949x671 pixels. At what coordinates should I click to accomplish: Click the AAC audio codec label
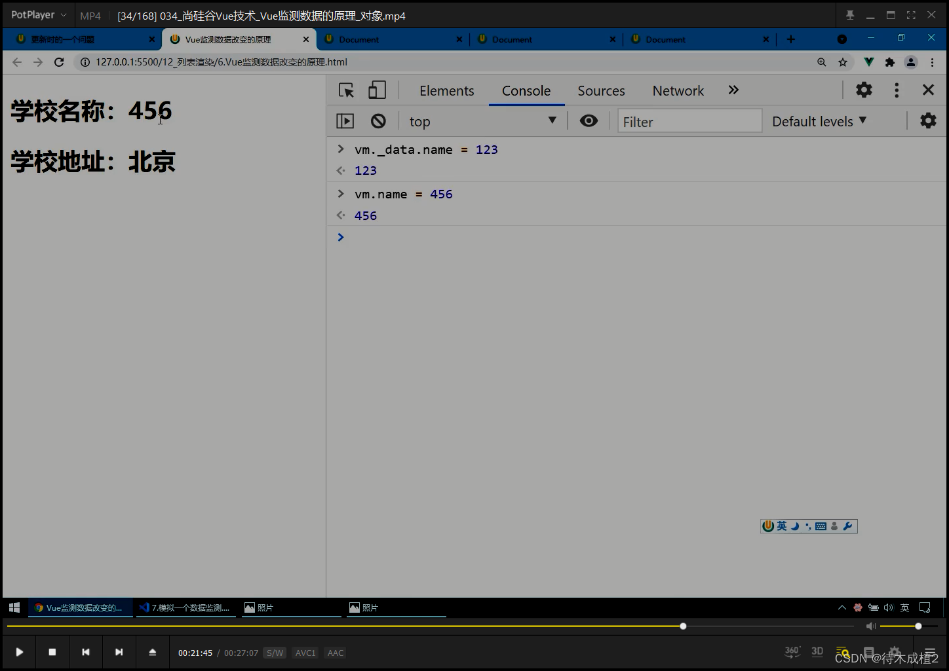[x=336, y=653]
